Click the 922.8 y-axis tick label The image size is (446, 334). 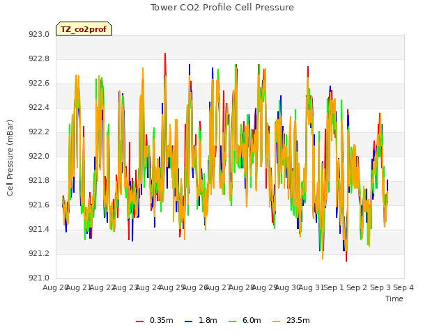click(39, 58)
